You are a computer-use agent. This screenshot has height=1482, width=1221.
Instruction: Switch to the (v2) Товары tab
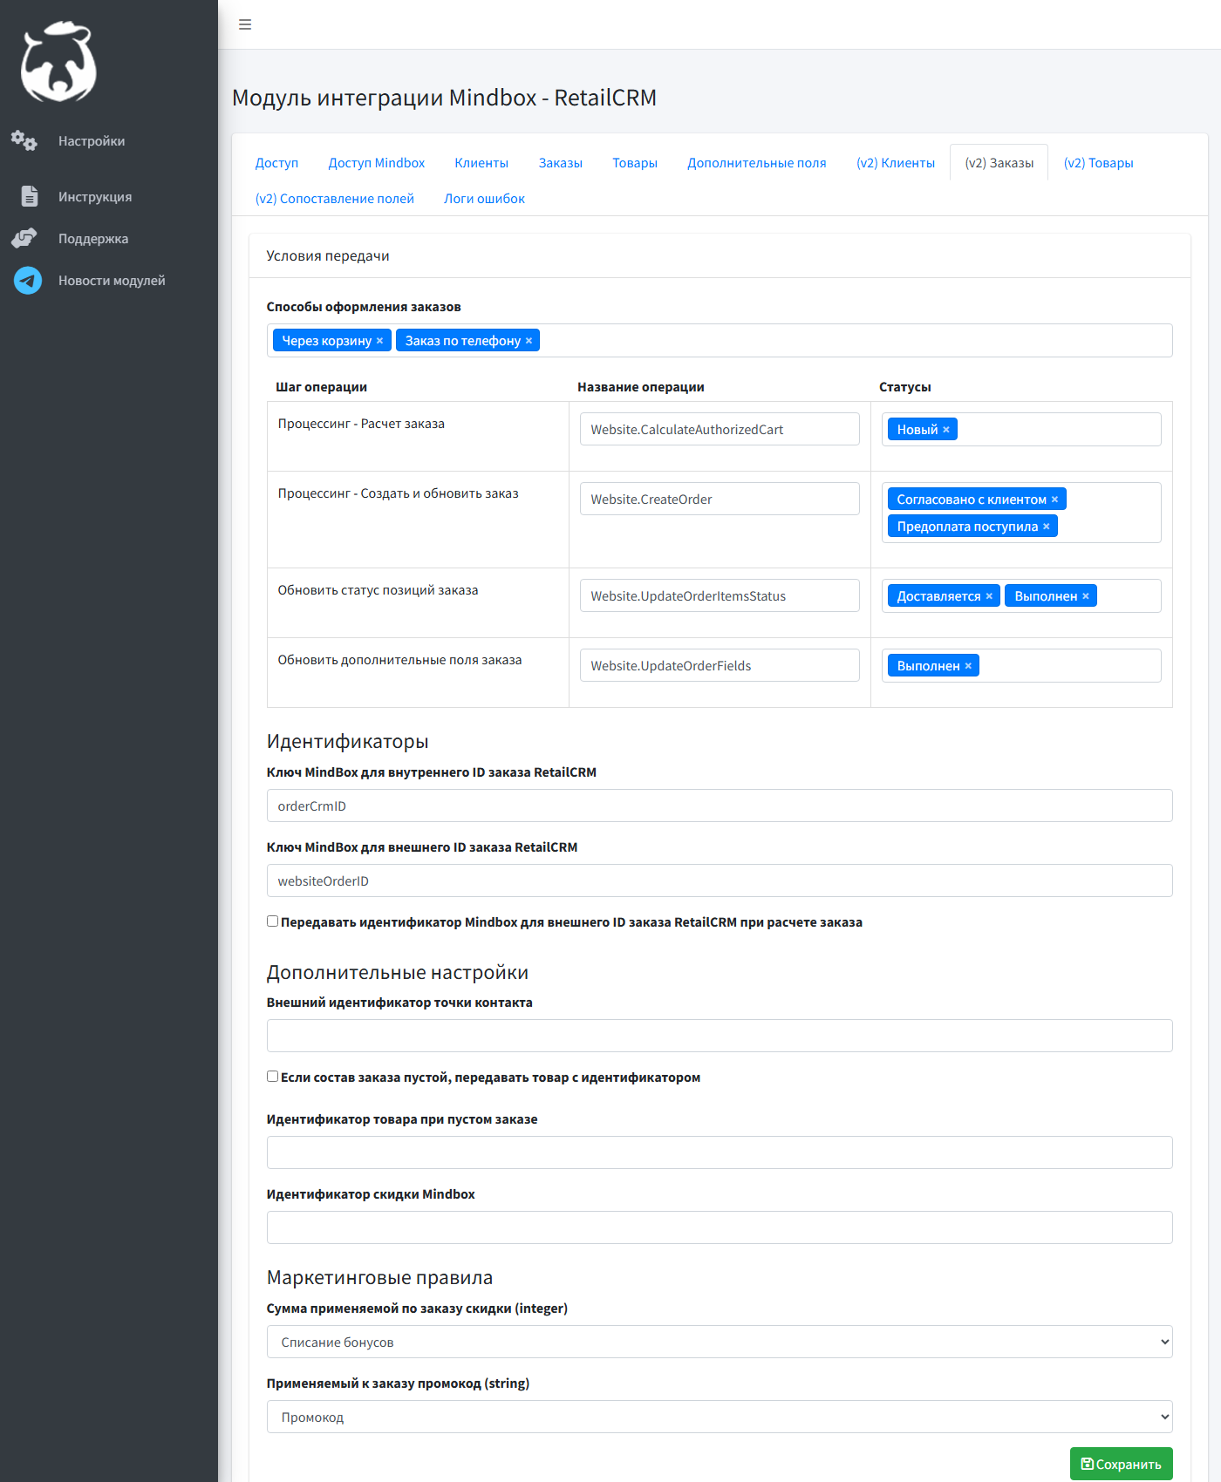tap(1099, 163)
